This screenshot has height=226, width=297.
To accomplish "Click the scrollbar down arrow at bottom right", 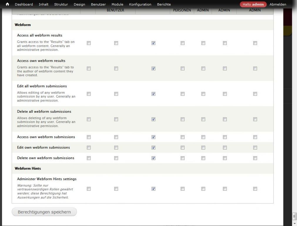I will 294,223.
